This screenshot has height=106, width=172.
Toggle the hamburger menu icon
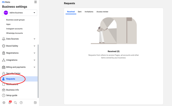point(35,2)
